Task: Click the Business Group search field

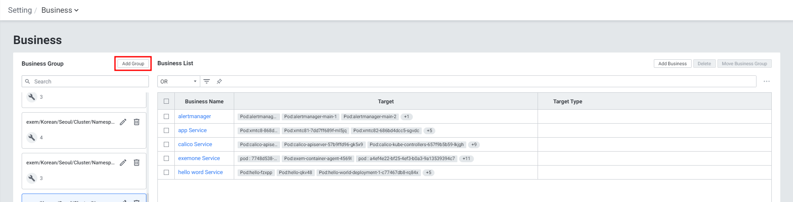Action: tap(89, 81)
